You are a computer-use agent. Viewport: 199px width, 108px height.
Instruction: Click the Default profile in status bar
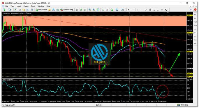pos(98,105)
